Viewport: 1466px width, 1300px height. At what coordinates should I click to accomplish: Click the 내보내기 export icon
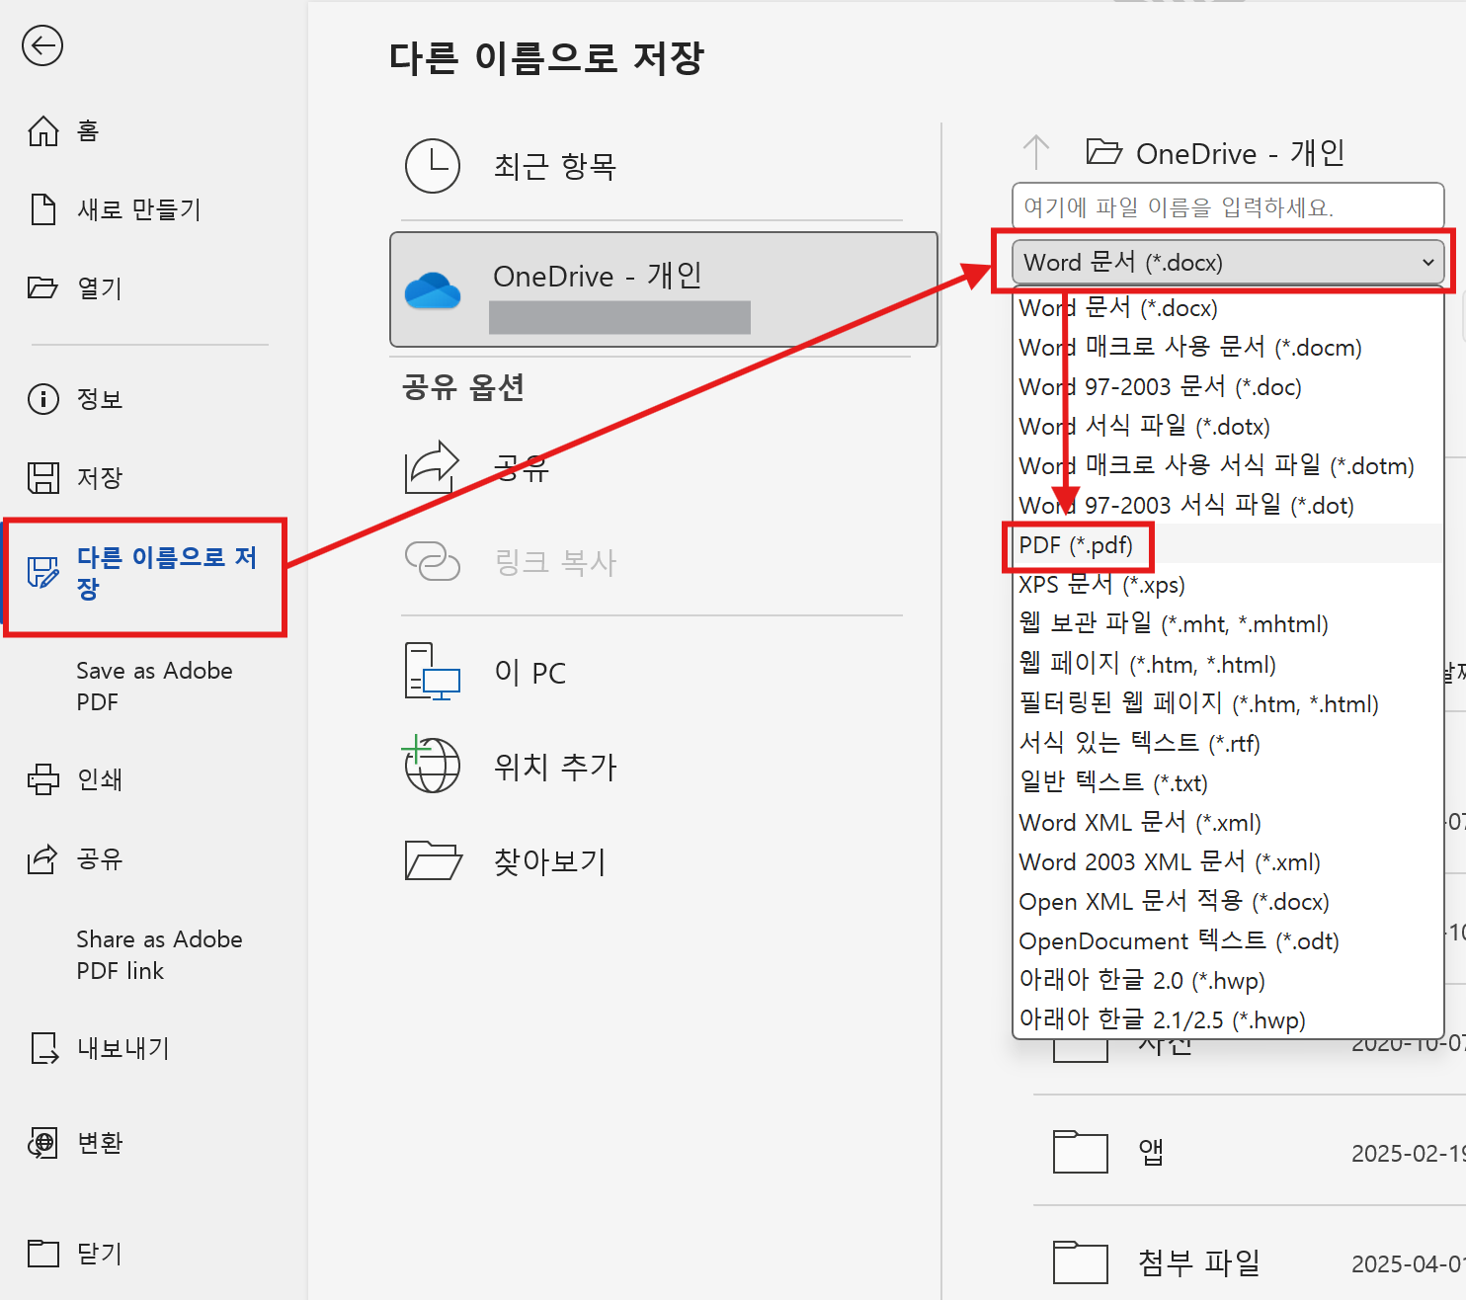43,1048
